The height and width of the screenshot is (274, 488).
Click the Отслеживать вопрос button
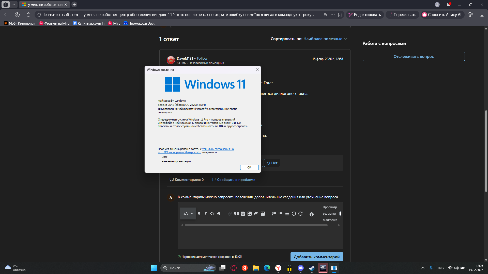(414, 56)
